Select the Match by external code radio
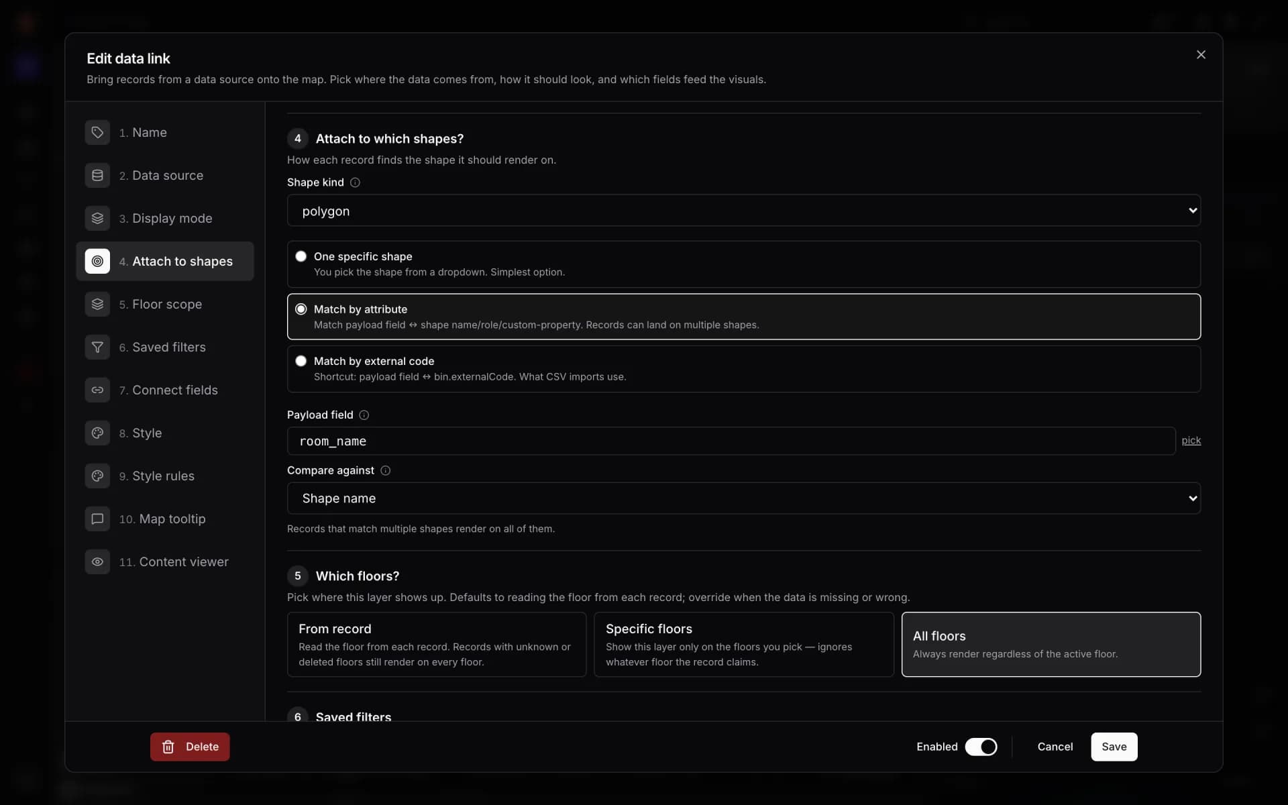The width and height of the screenshot is (1288, 805). [x=301, y=361]
